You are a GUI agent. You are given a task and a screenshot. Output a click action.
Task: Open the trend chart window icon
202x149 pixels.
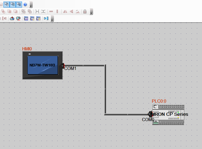[26, 18]
